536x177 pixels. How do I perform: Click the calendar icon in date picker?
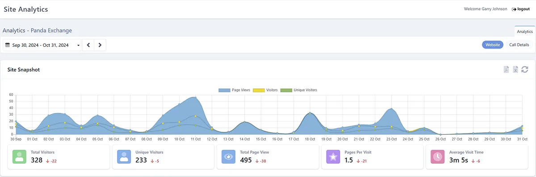pyautogui.click(x=8, y=45)
